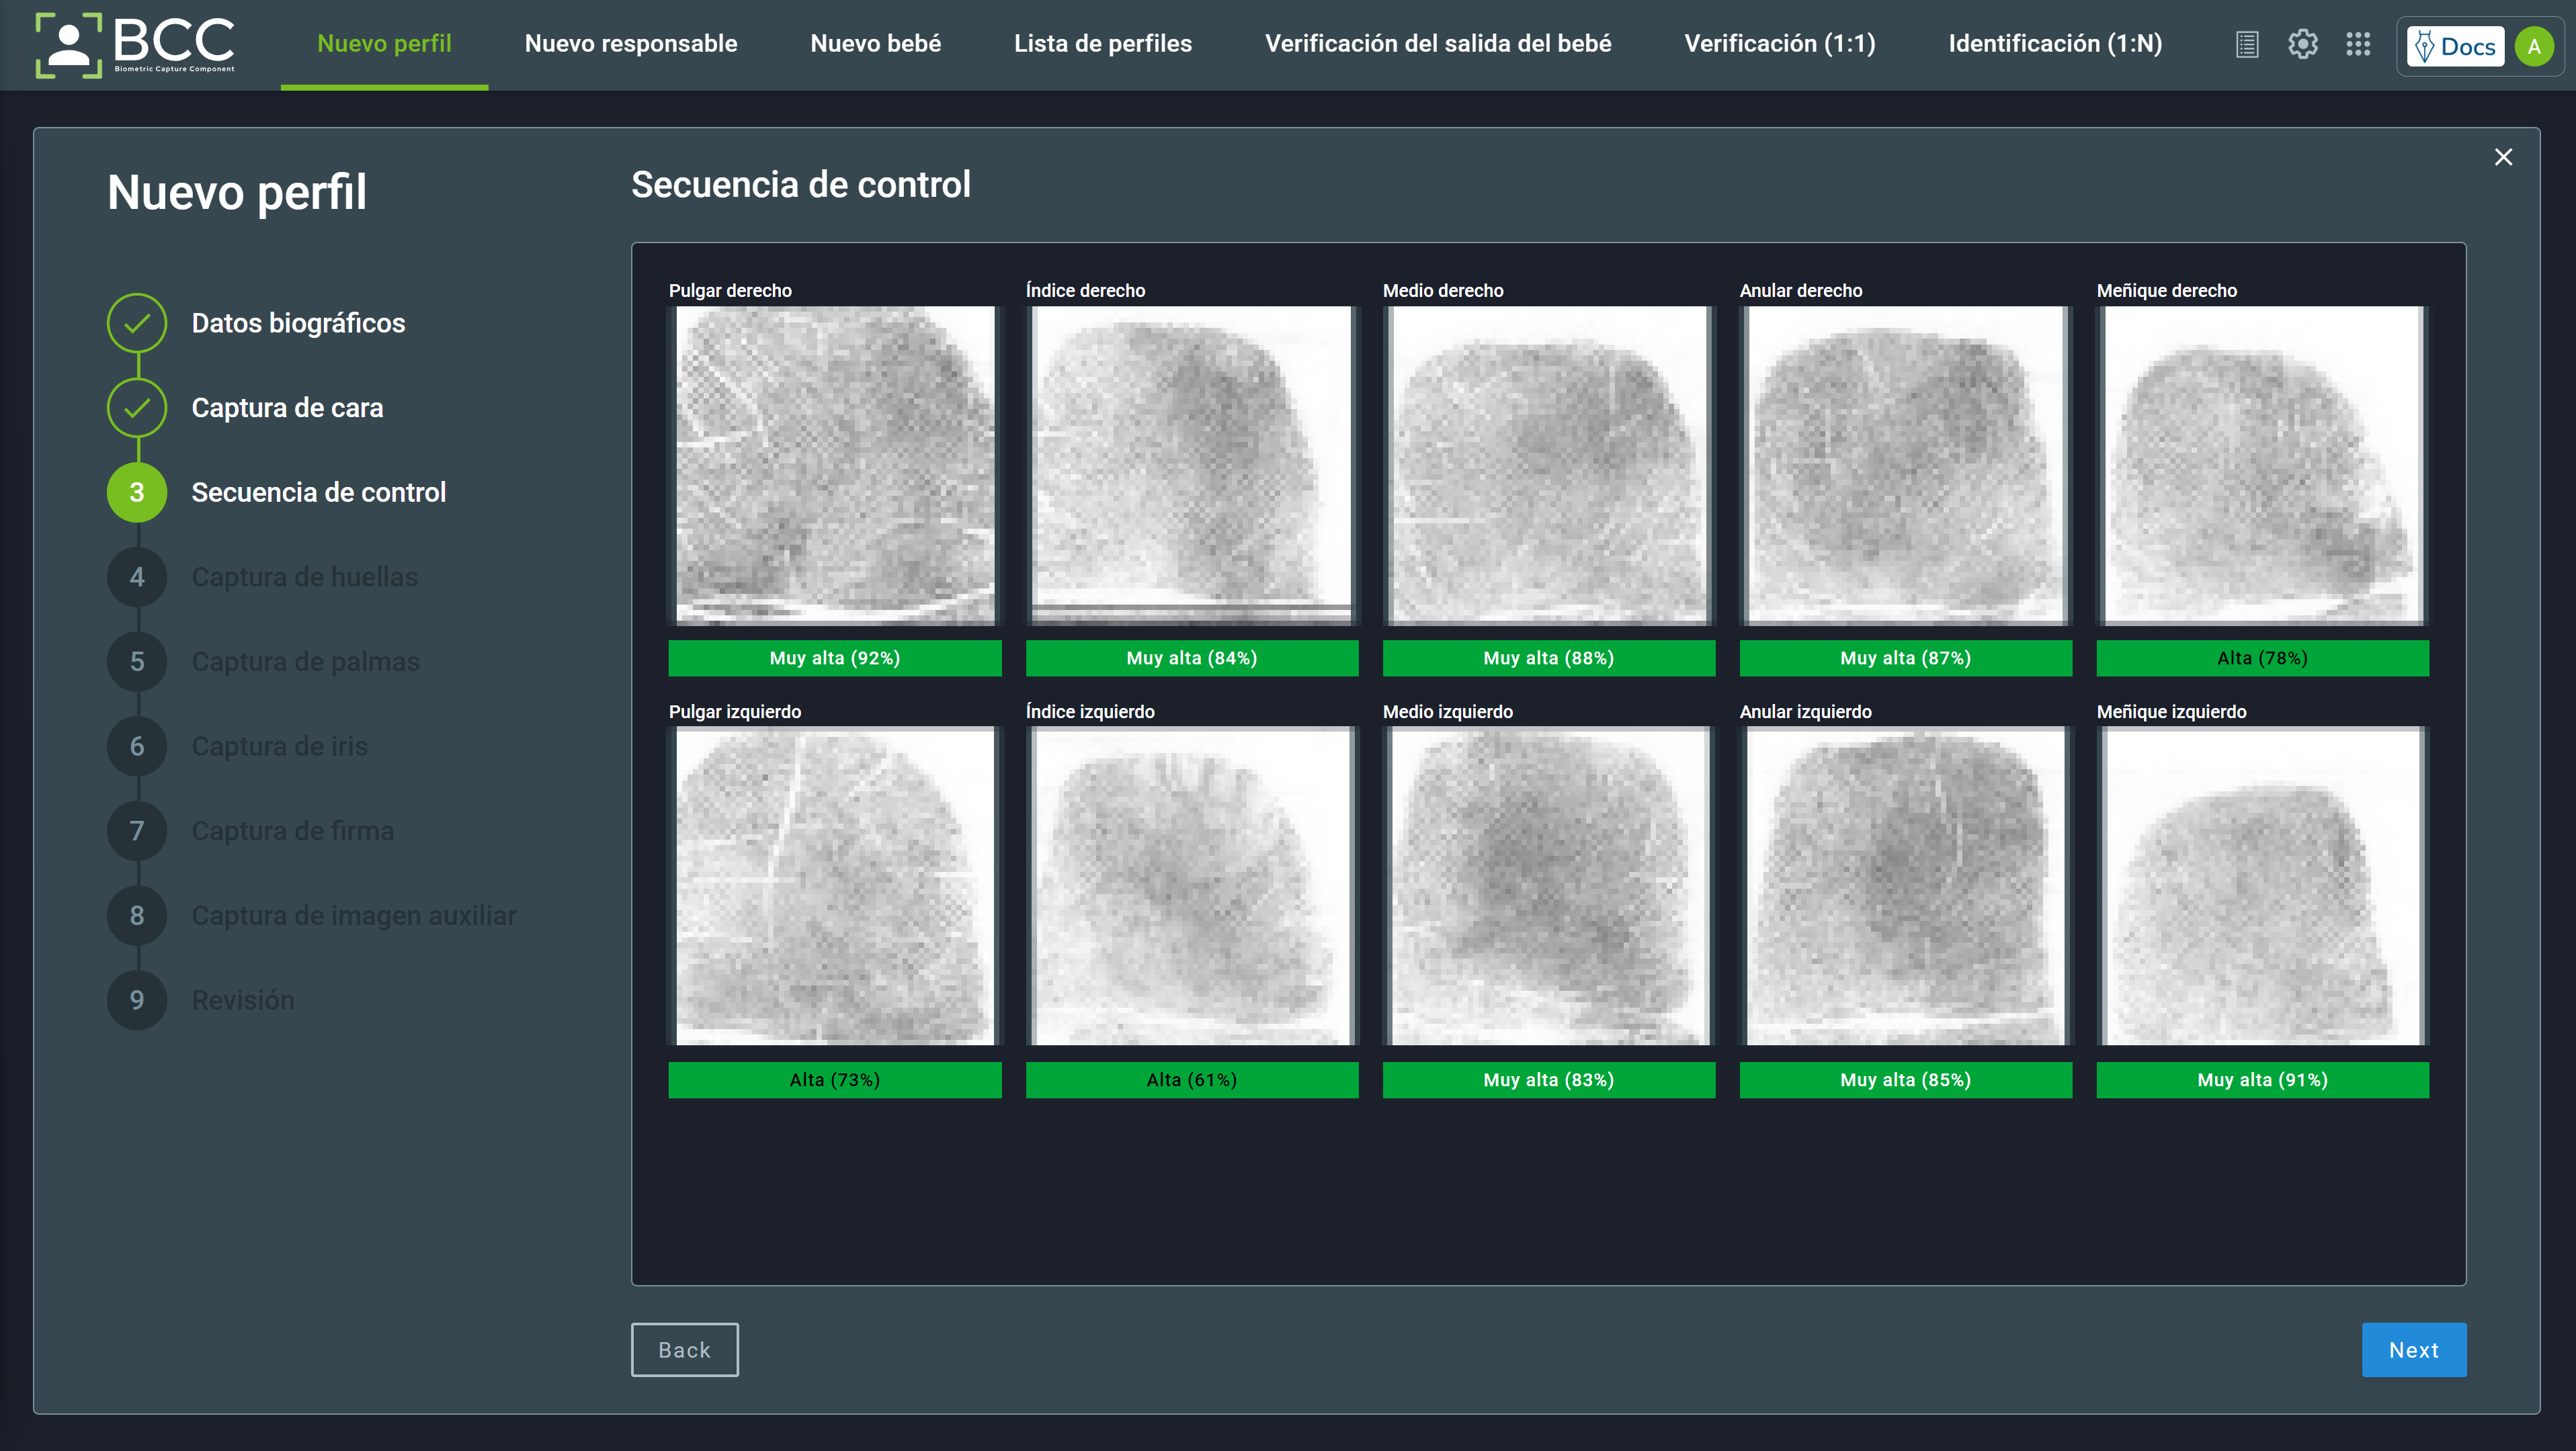Image resolution: width=2576 pixels, height=1451 pixels.
Task: Select the Pulgar izquierdo fingerprint image
Action: (x=835, y=887)
